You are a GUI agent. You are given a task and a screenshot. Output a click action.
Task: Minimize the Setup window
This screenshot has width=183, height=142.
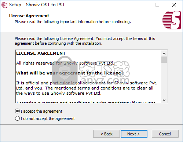pos(141,5)
